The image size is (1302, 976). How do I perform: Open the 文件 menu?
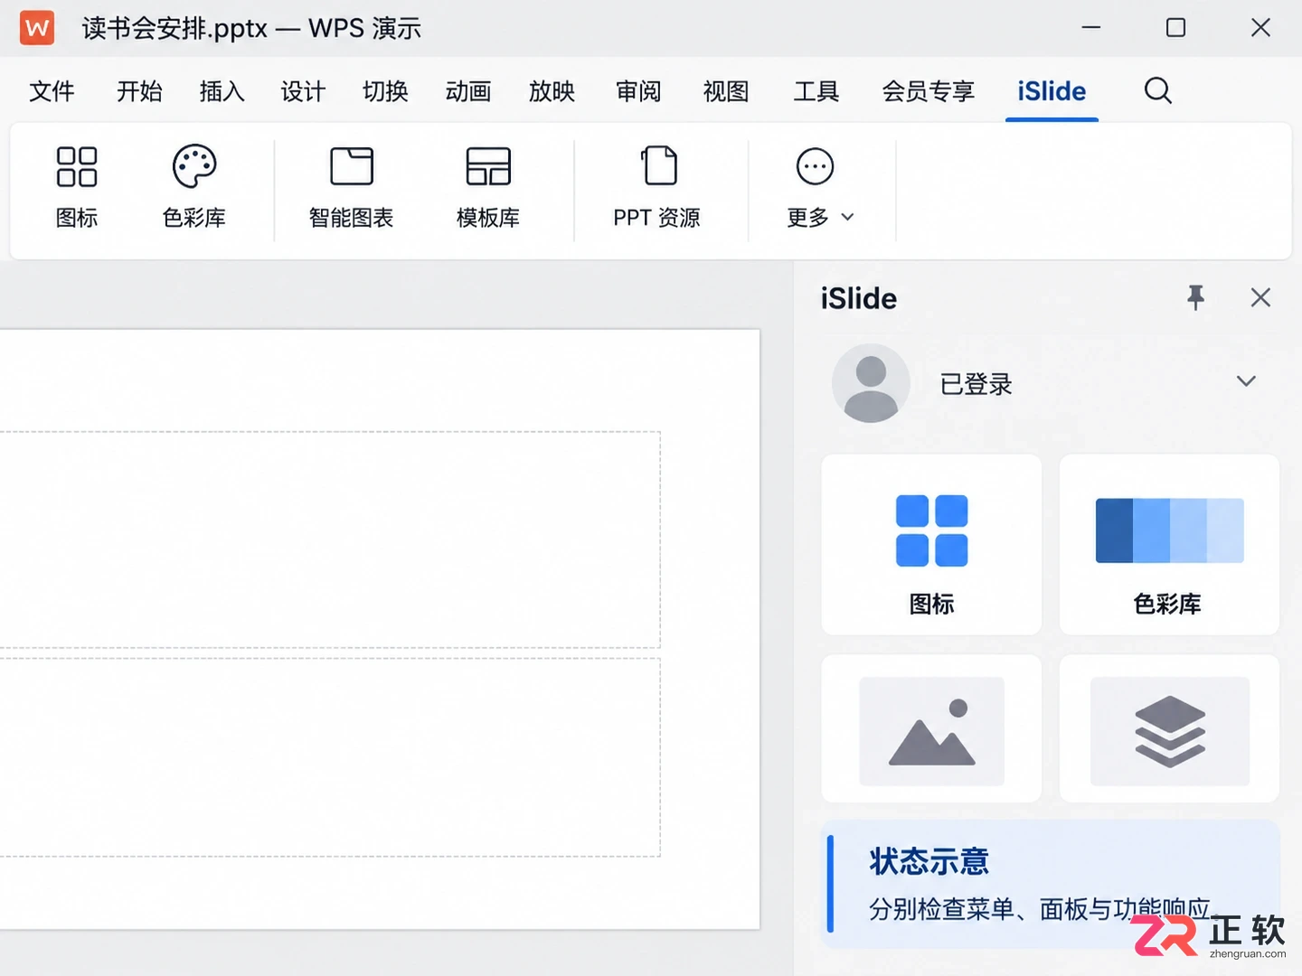[52, 91]
